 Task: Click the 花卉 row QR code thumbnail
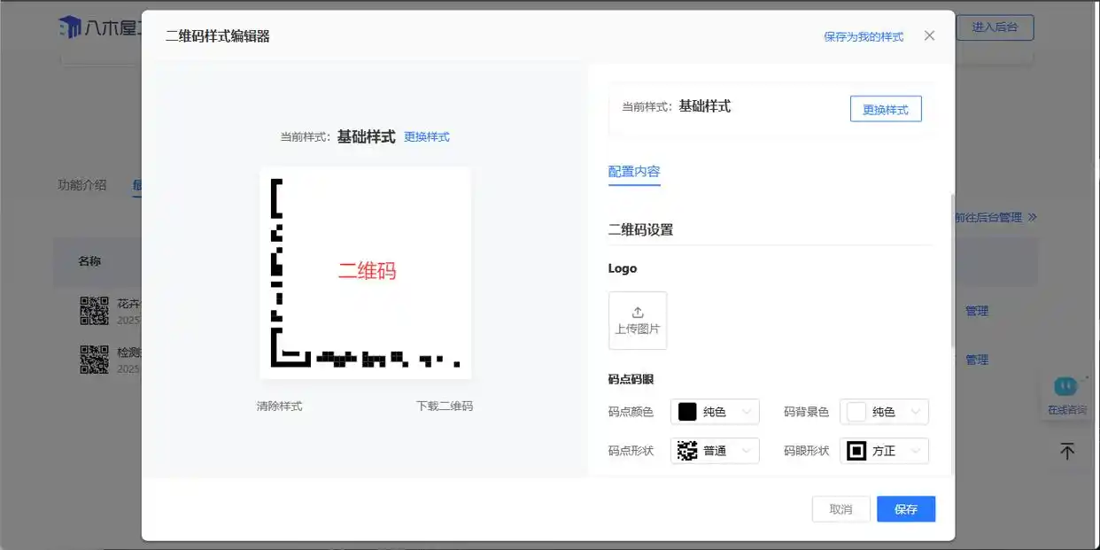tap(94, 311)
